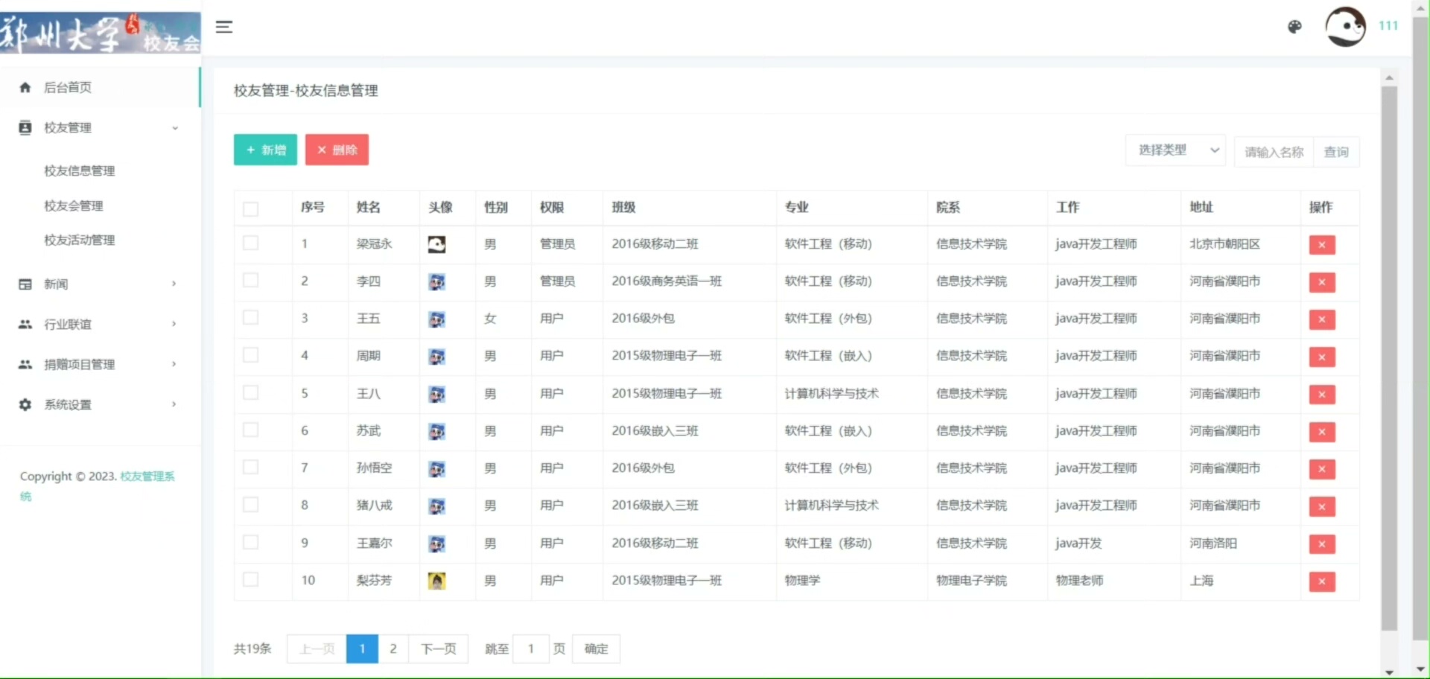Open the theme palette icon
This screenshot has width=1430, height=679.
[x=1294, y=28]
